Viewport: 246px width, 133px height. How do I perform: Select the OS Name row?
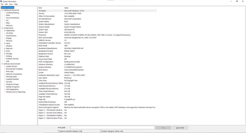[97, 11]
